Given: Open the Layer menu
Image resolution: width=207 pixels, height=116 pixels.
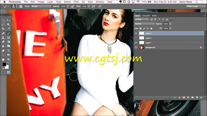Looking at the screenshot, I should (x=50, y=2).
